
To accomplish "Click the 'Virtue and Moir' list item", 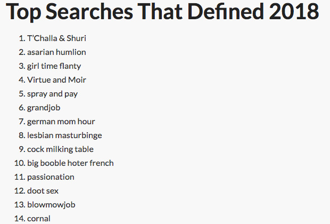I will [56, 80].
